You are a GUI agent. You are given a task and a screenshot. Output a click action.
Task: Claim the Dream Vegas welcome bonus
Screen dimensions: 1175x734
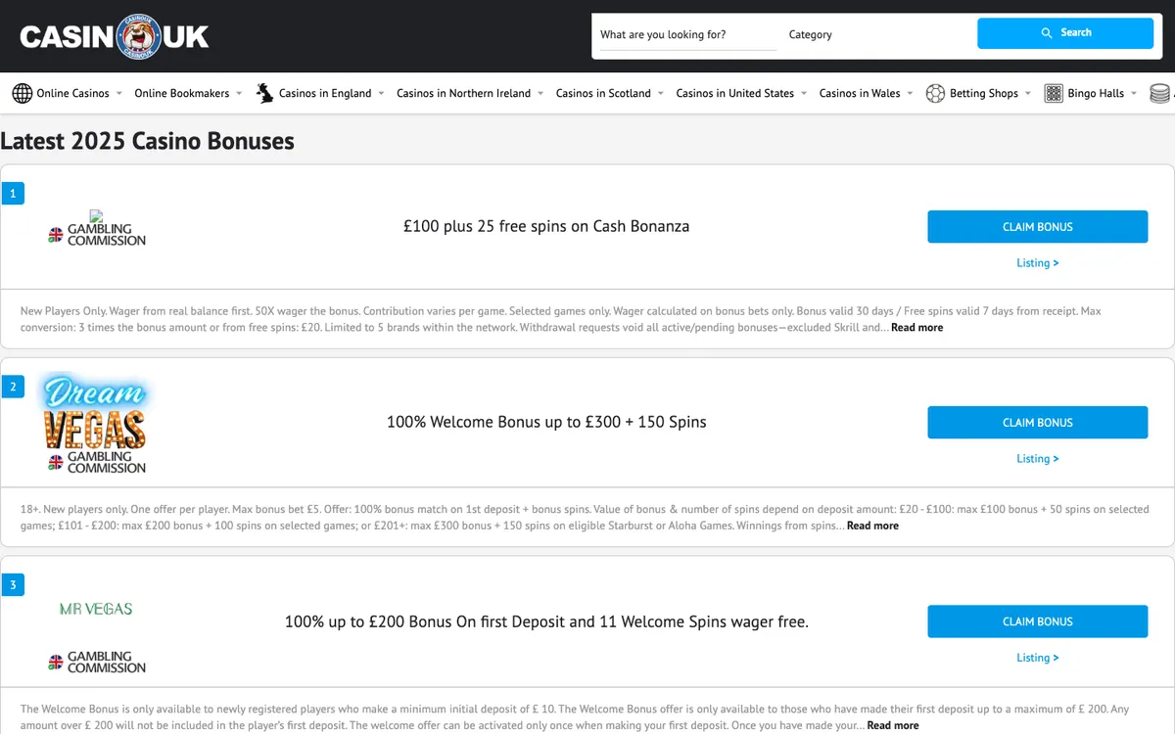pos(1038,422)
